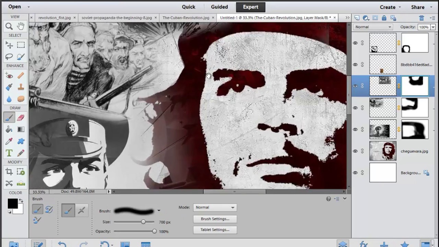This screenshot has height=247, width=439.
Task: Switch to Expert mode
Action: pyautogui.click(x=251, y=7)
